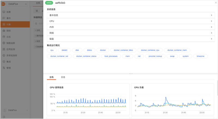Click the datakit integration tag

[x=64, y=50]
